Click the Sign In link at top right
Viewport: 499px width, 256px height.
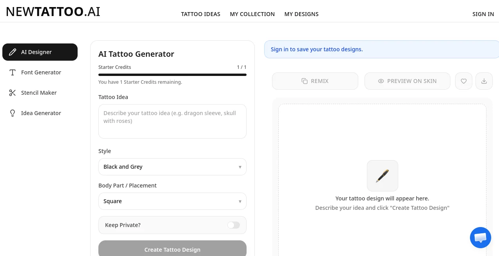pyautogui.click(x=483, y=14)
